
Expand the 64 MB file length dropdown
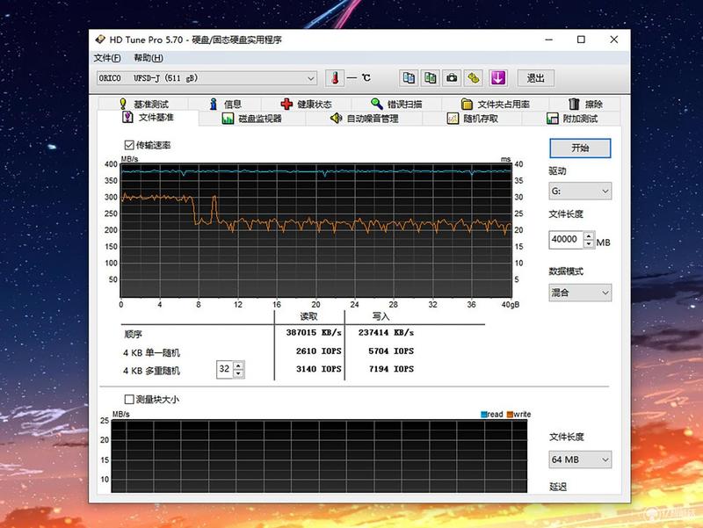(x=580, y=459)
